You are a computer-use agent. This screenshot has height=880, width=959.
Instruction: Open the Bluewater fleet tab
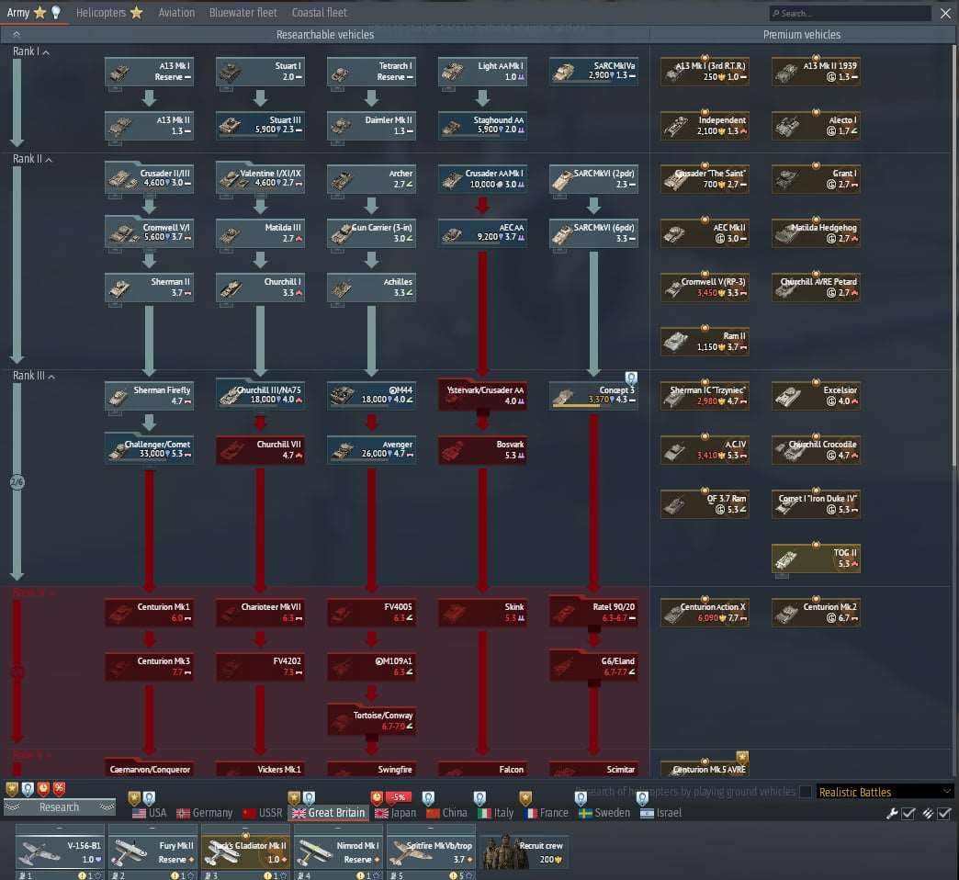[x=243, y=12]
